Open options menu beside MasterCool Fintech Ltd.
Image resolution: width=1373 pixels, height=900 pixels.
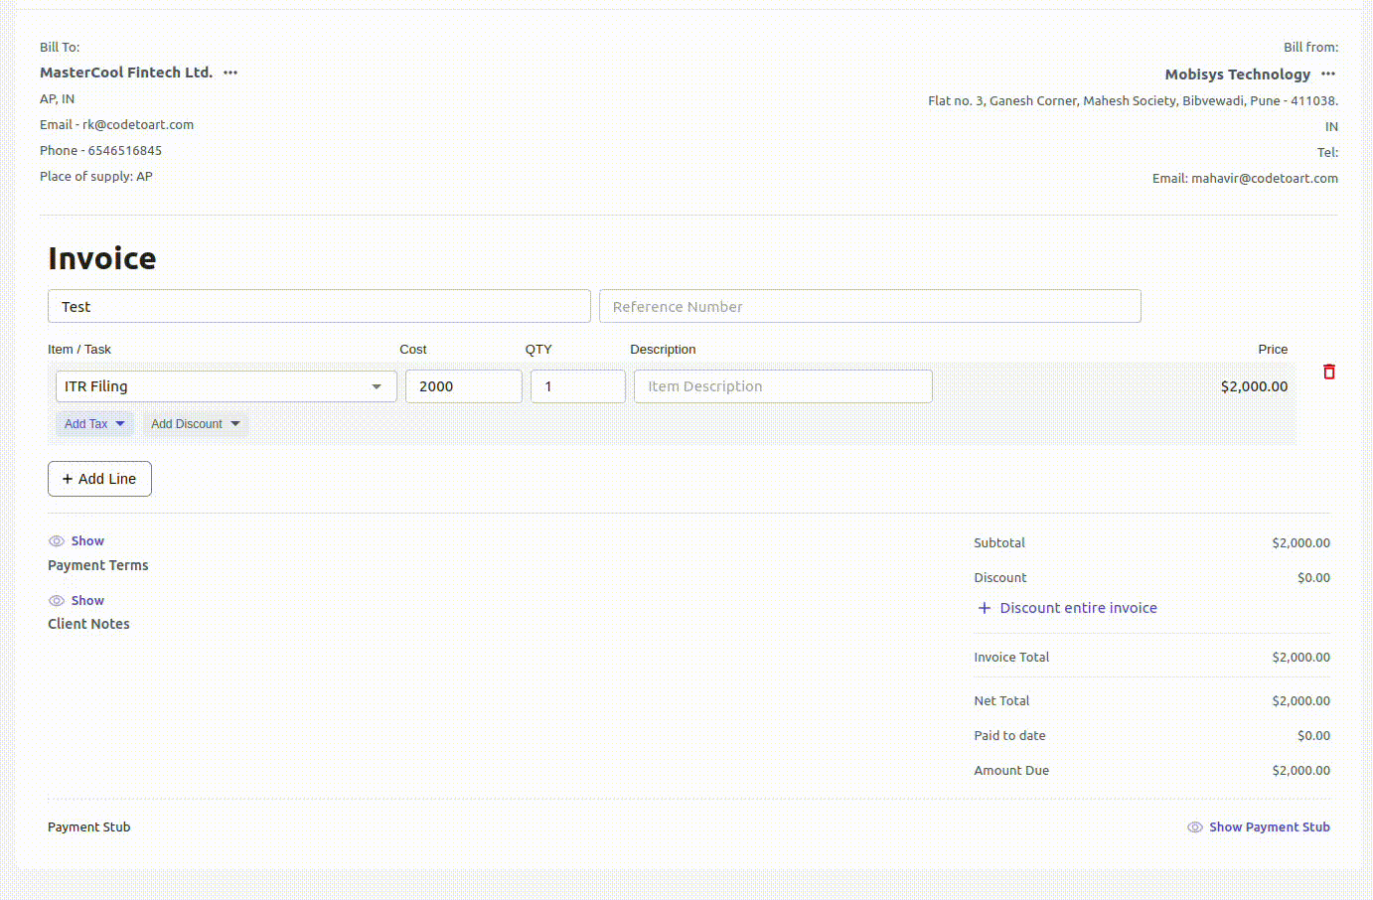[230, 73]
